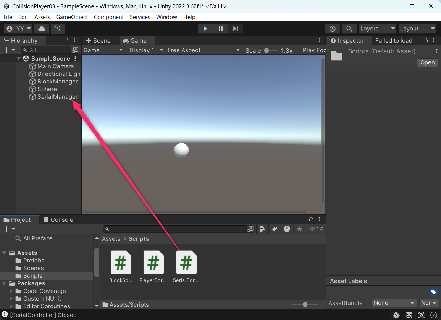Open Project search window icon
The width and height of the screenshot is (441, 320).
(250, 229)
